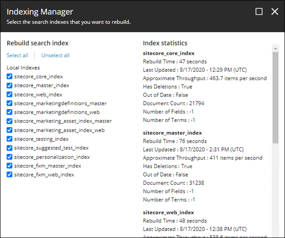The image size is (285, 238).
Task: Click 'Rebuild Time : 76 seconds' text
Action: tap(175, 141)
